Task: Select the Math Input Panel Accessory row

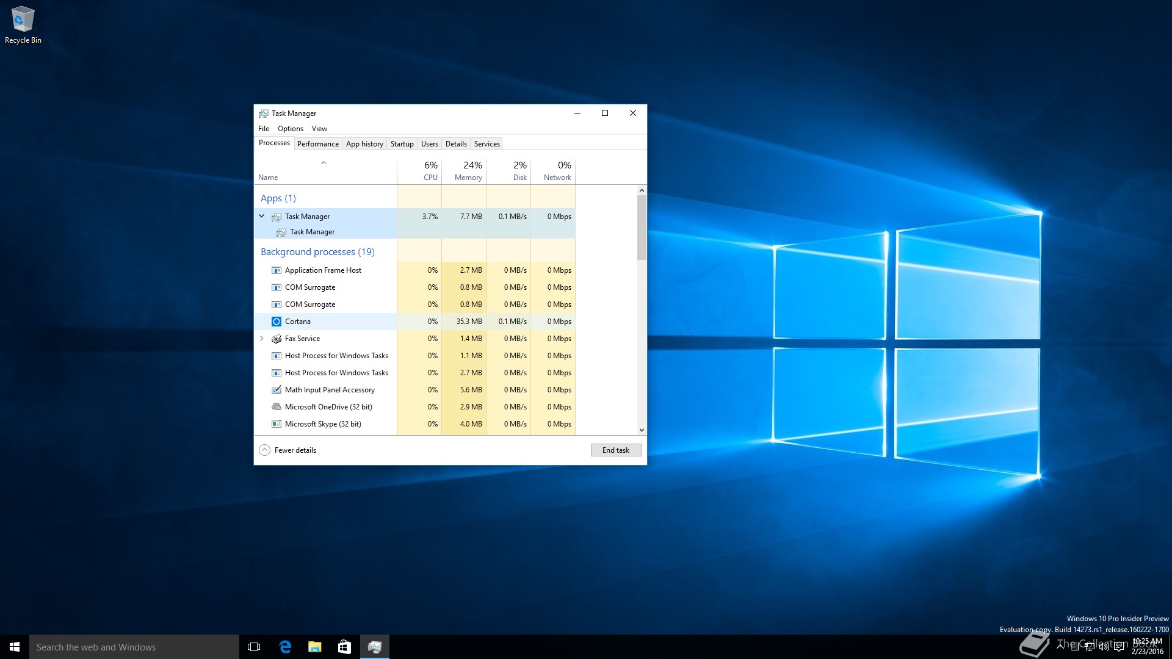Action: [x=415, y=390]
